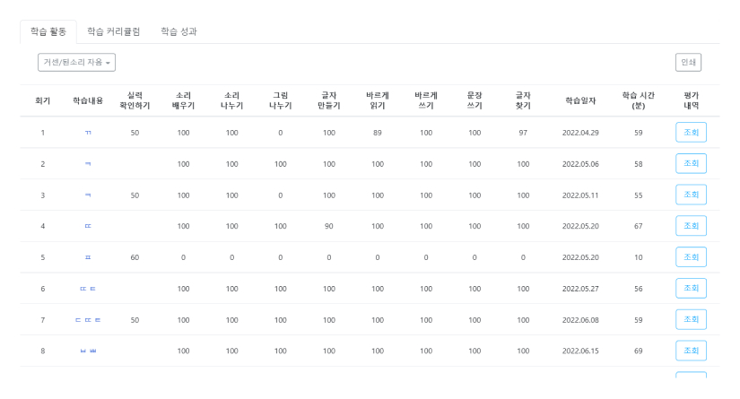
Task: Click 조회 for the 2022.05.27 session
Action: [691, 289]
